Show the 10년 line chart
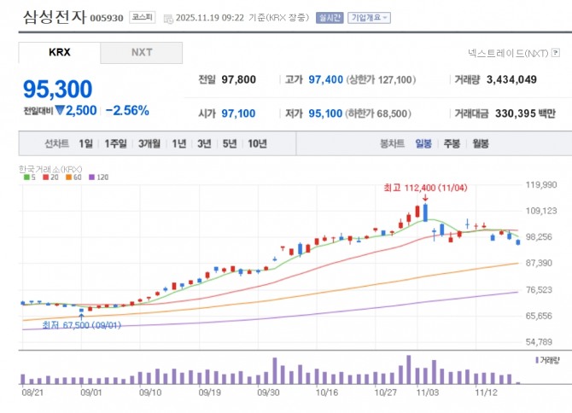572x413 pixels. (x=256, y=143)
